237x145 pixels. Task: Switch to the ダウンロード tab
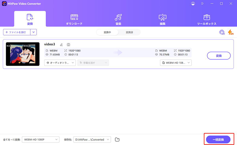pyautogui.click(x=74, y=19)
